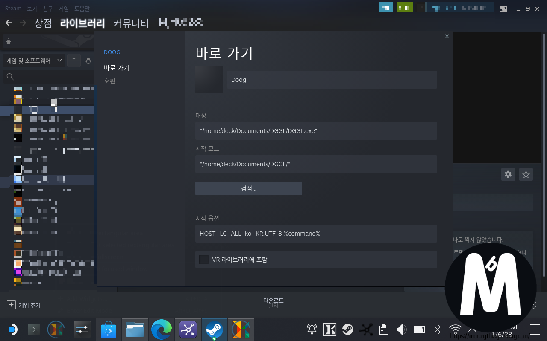Open the 게임 menu
The width and height of the screenshot is (547, 341).
(x=63, y=9)
